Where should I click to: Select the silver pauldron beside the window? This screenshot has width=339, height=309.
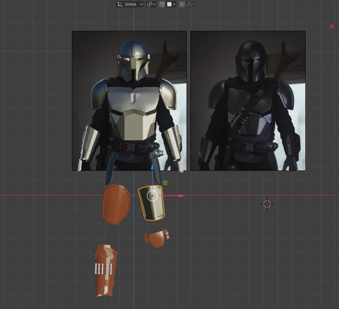click(x=168, y=94)
